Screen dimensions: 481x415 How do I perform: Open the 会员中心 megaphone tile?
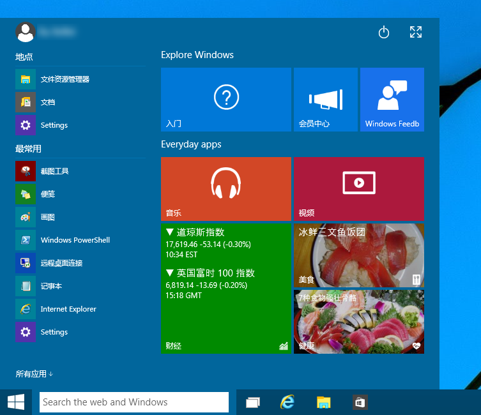pyautogui.click(x=326, y=100)
